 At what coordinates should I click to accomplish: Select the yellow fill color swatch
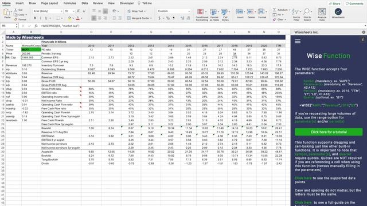coord(69,18)
